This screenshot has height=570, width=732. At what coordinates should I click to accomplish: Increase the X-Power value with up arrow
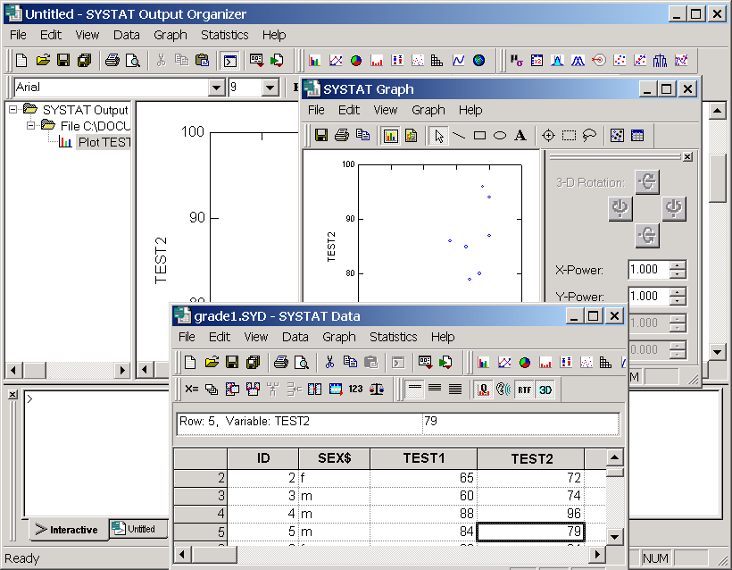(x=678, y=265)
